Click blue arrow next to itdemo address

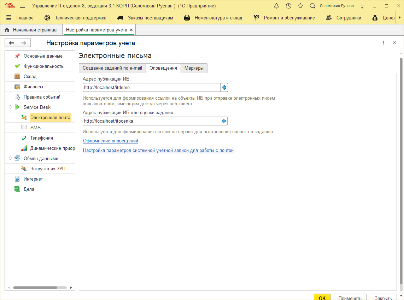224,87
